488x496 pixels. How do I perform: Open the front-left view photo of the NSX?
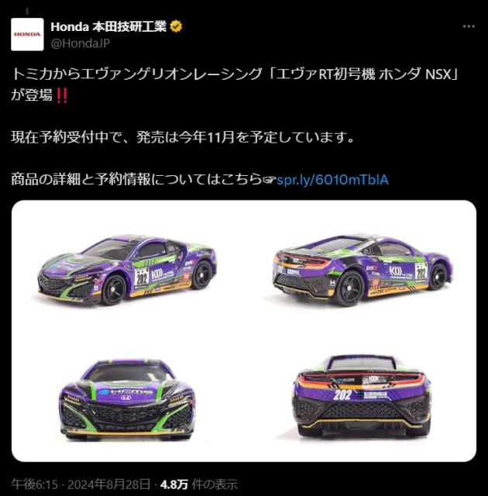[126, 268]
